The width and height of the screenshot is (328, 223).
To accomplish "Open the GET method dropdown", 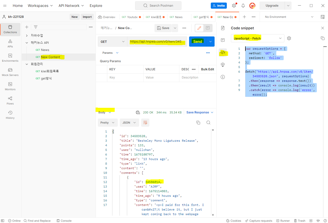I will pos(112,42).
